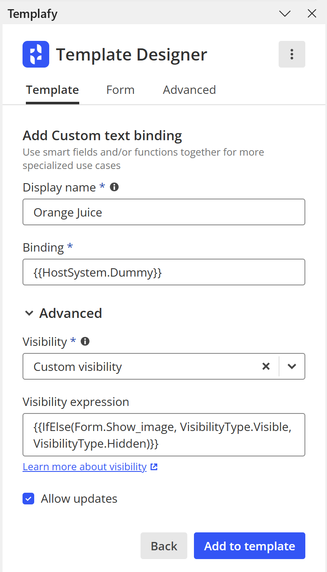Select the Binding input containing HostSystem.Dummy

coord(163,272)
